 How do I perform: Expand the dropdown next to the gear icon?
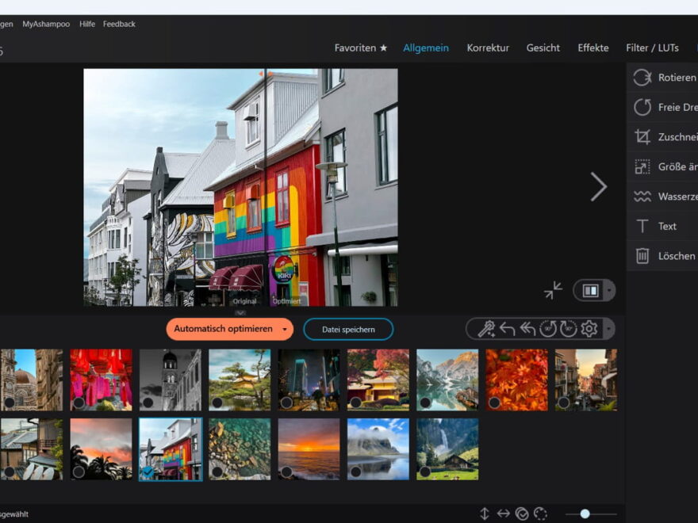607,330
